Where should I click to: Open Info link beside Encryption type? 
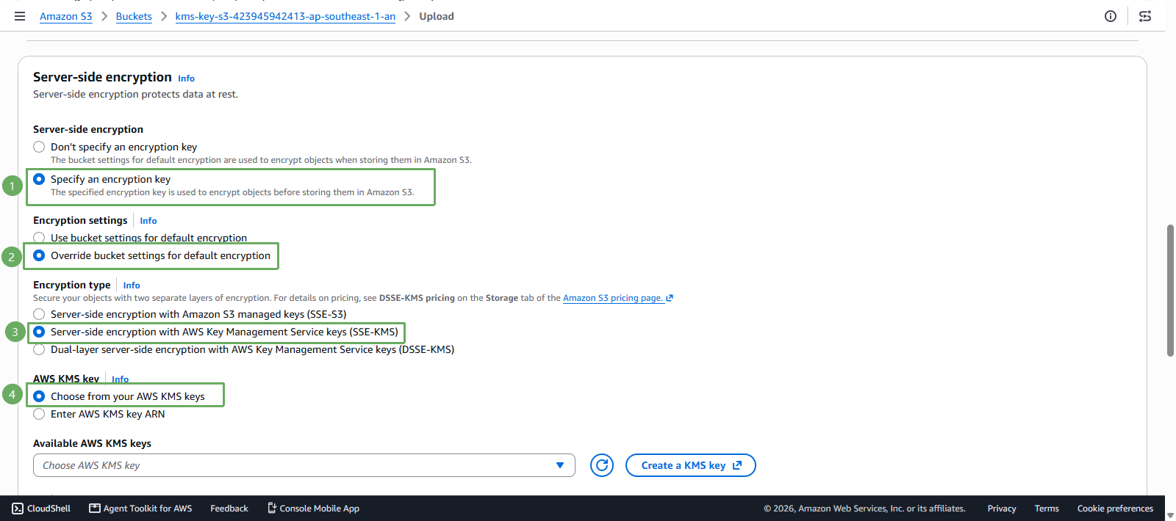pos(132,285)
